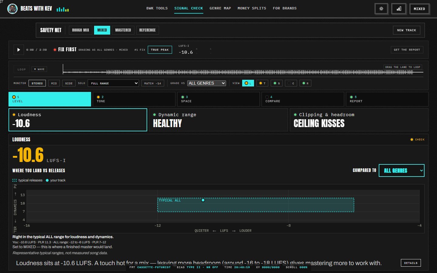The image size is (437, 273).
Task: Open the Genre Map nav item
Action: pos(220,8)
